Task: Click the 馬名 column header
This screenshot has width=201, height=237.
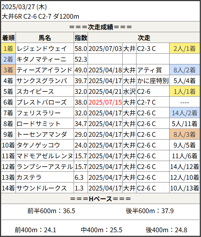Action: point(45,38)
